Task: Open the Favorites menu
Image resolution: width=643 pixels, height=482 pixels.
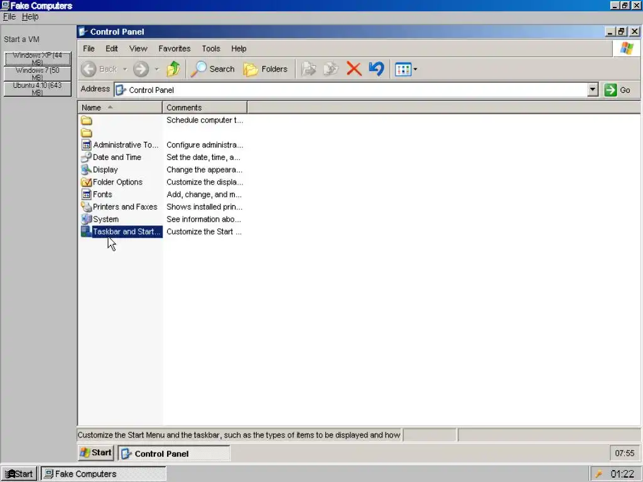Action: tap(175, 48)
